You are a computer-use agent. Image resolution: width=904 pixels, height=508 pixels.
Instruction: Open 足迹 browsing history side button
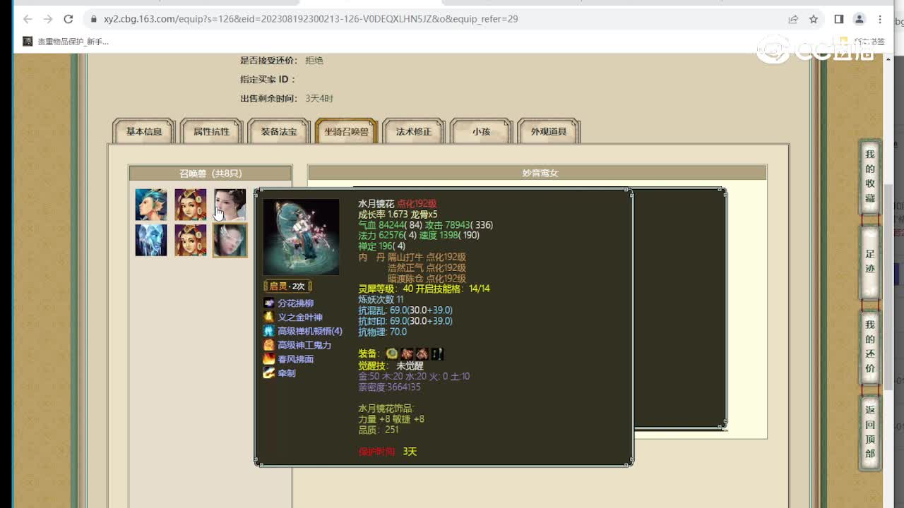coord(870,262)
